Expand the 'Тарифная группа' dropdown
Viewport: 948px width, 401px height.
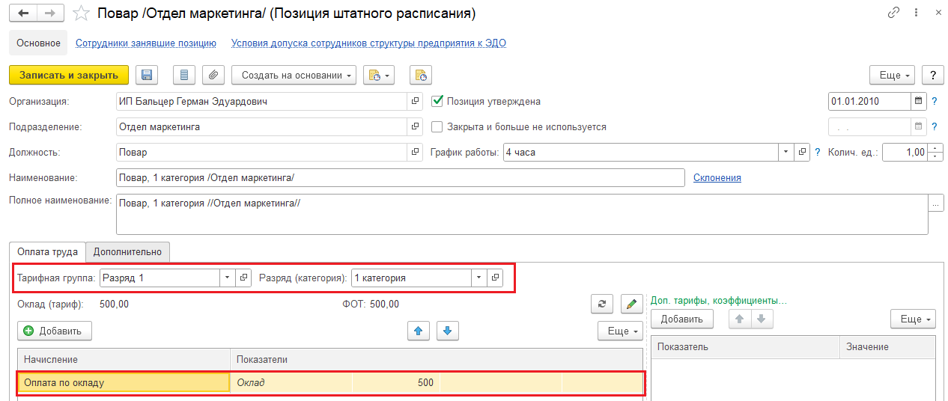point(228,278)
